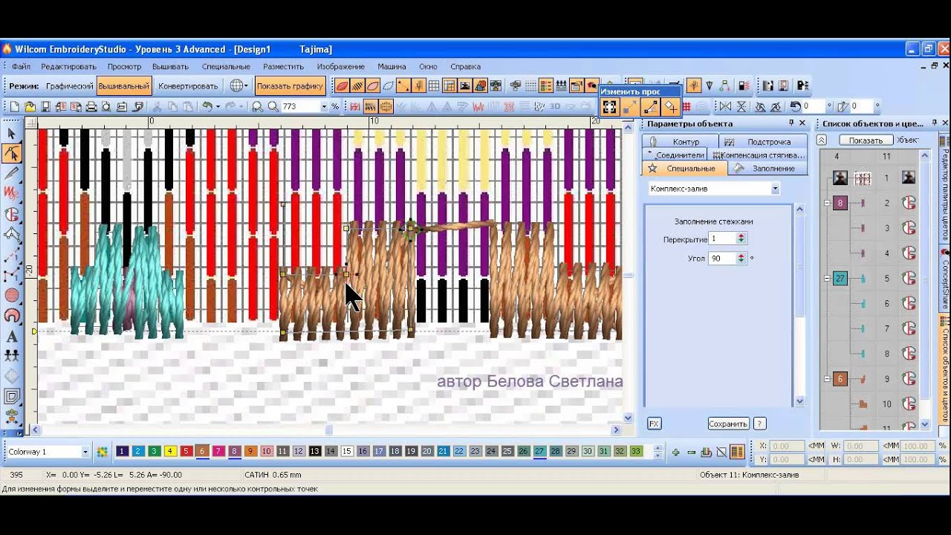This screenshot has width=951, height=535.
Task: Click the mirror vertically icon
Action: click(743, 106)
